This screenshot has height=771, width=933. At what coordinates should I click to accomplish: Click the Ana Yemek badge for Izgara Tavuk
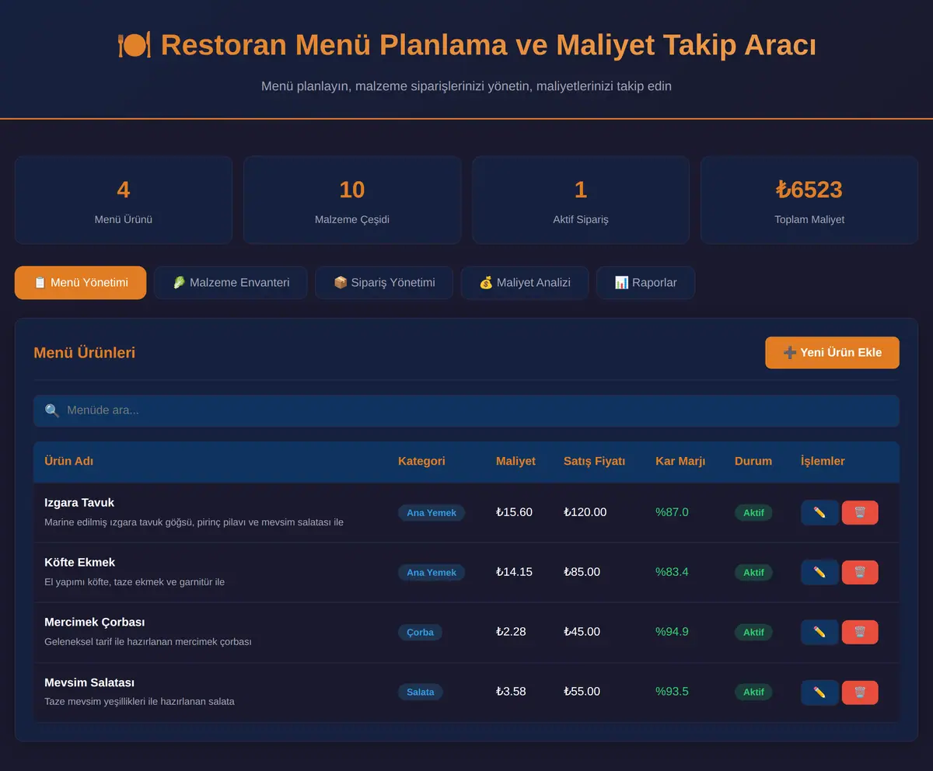tap(432, 512)
